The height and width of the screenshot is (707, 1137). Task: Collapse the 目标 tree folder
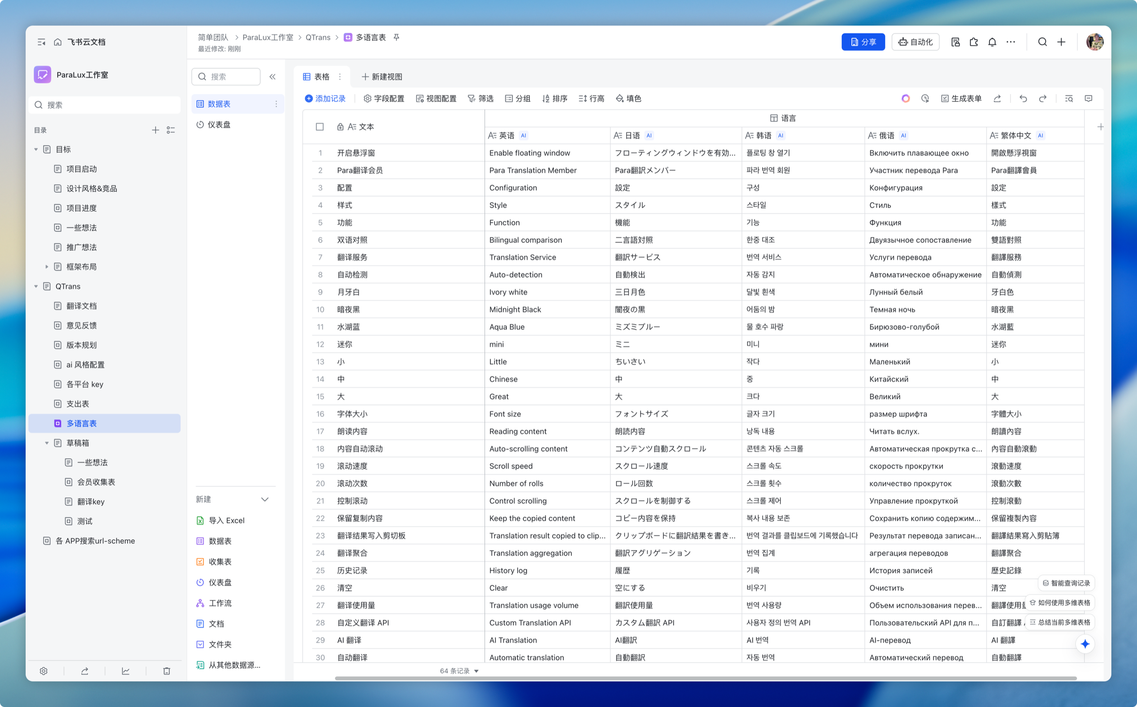[36, 150]
